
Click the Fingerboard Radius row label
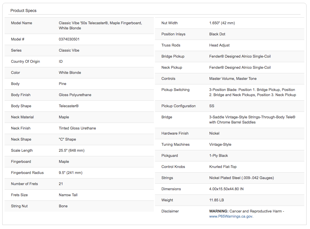tap(27, 173)
